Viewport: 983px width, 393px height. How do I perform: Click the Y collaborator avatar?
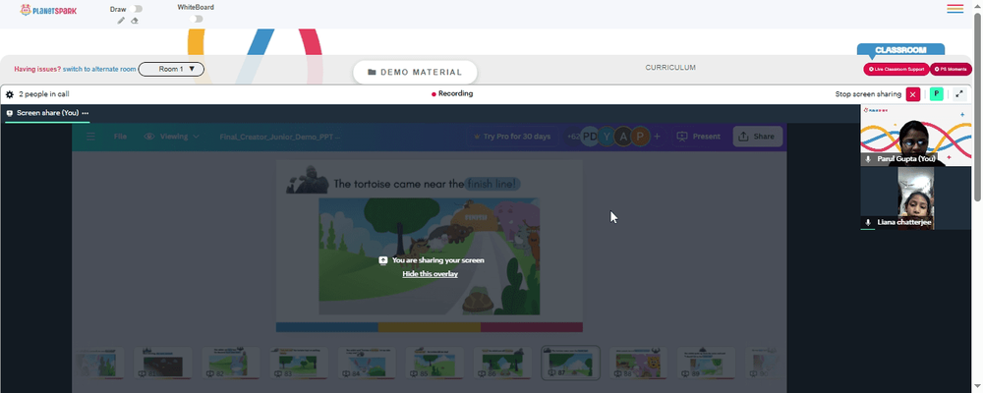coord(606,136)
